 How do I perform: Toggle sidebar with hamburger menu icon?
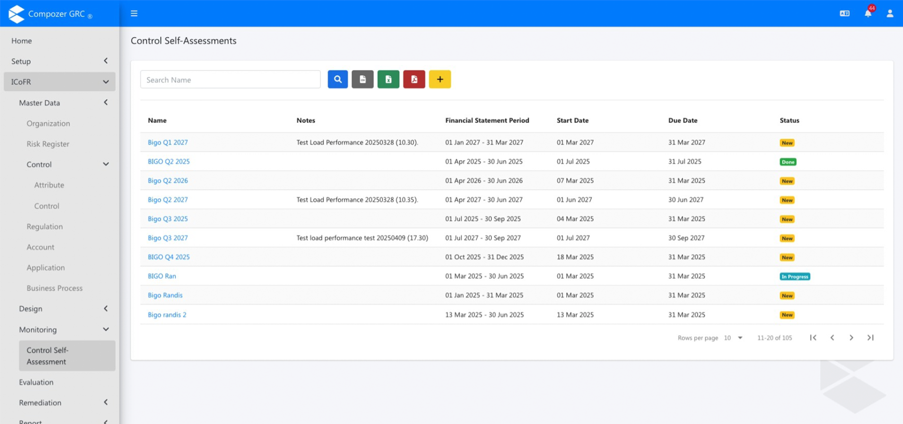tap(134, 13)
